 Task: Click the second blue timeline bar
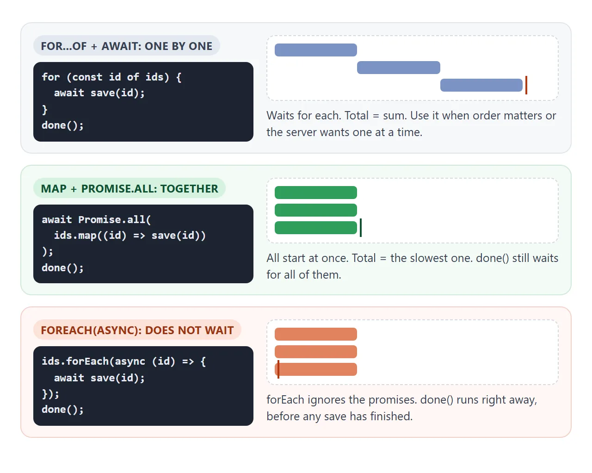pyautogui.click(x=399, y=68)
